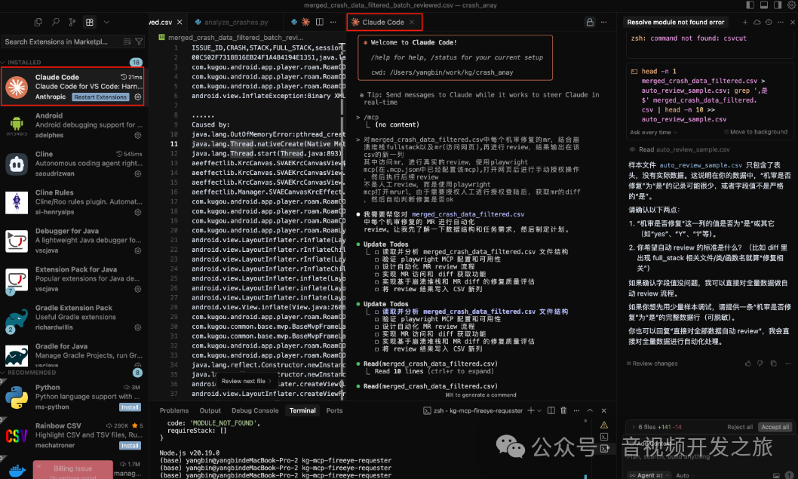The height and width of the screenshot is (479, 798).
Task: Close the Claude Code tab
Action: coord(412,23)
